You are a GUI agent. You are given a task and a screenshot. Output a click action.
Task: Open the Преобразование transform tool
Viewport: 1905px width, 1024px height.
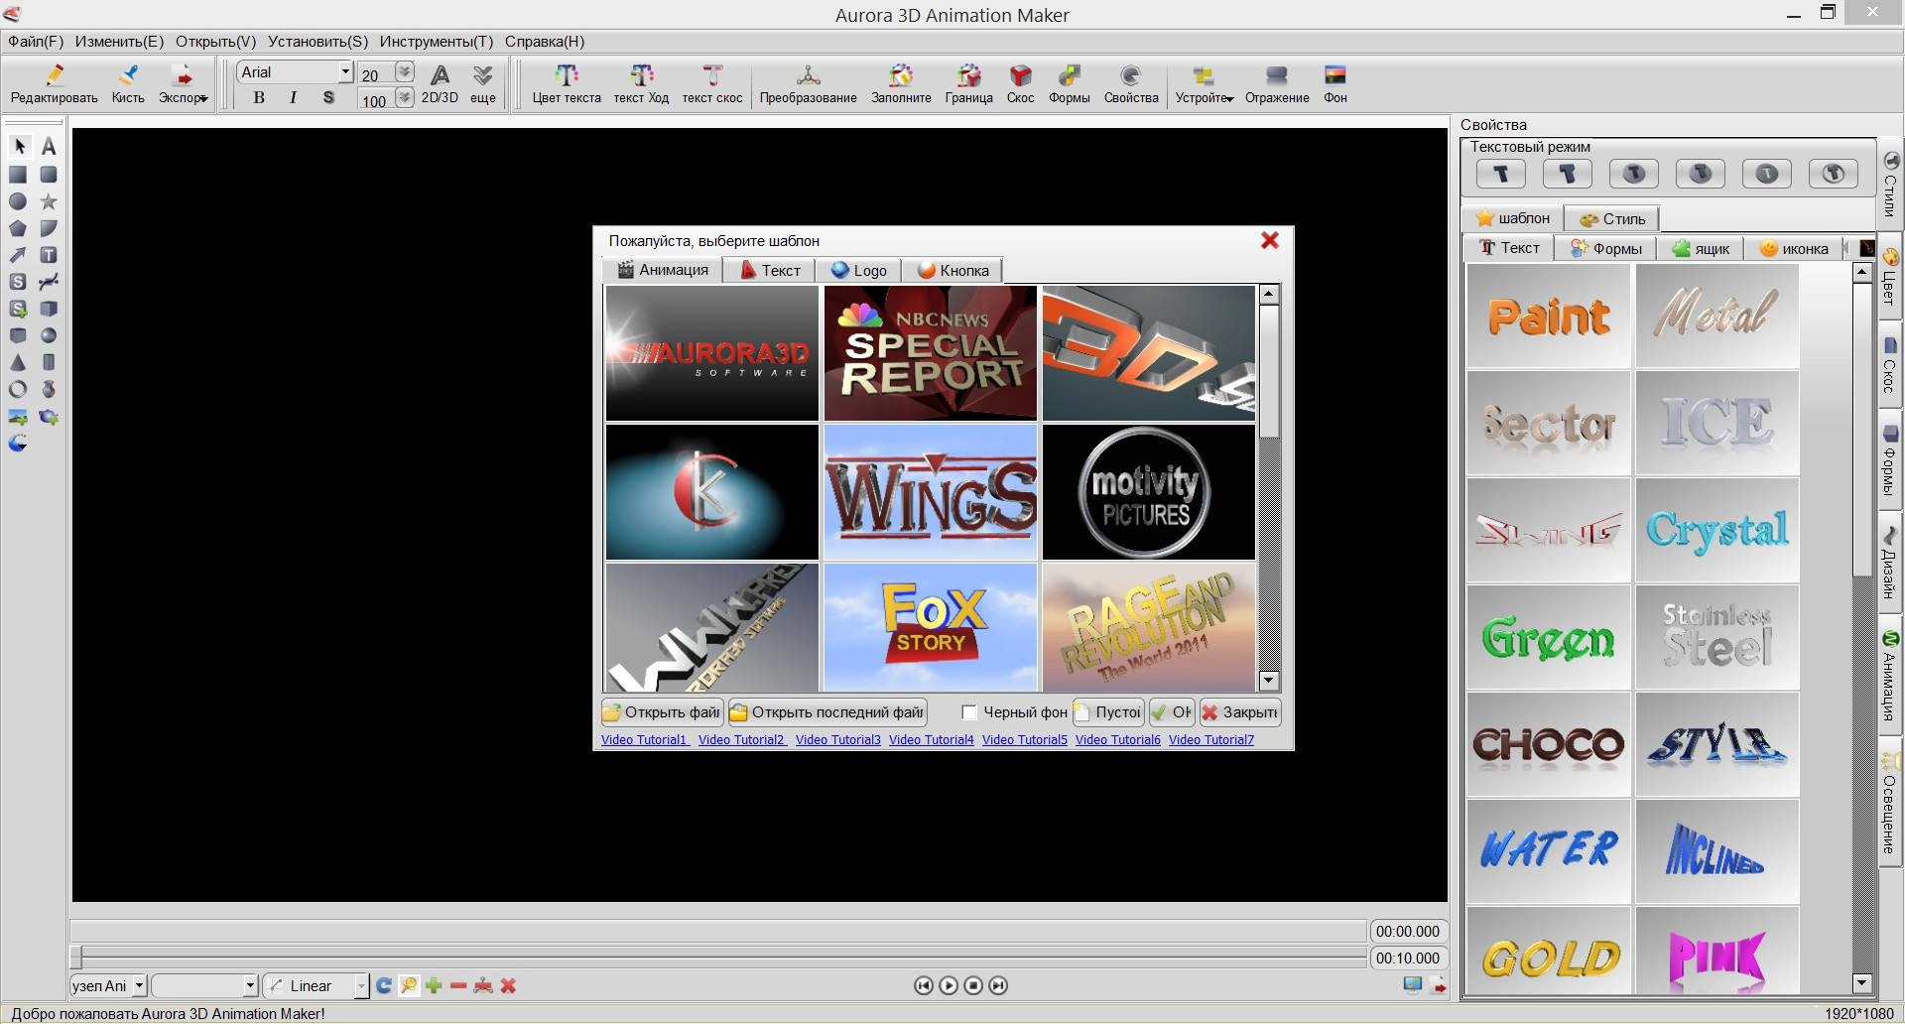[808, 83]
